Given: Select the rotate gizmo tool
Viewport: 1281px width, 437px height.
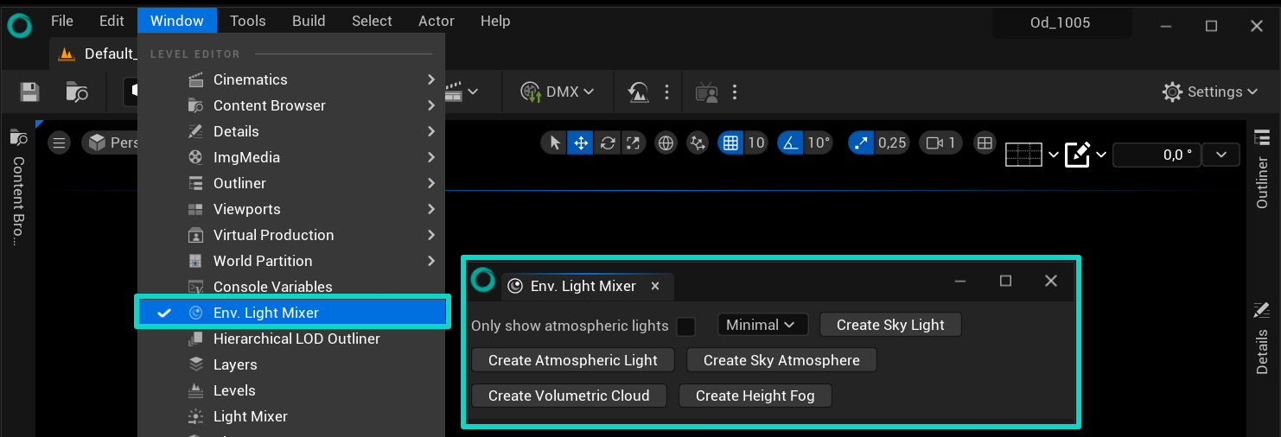Looking at the screenshot, I should (x=608, y=143).
